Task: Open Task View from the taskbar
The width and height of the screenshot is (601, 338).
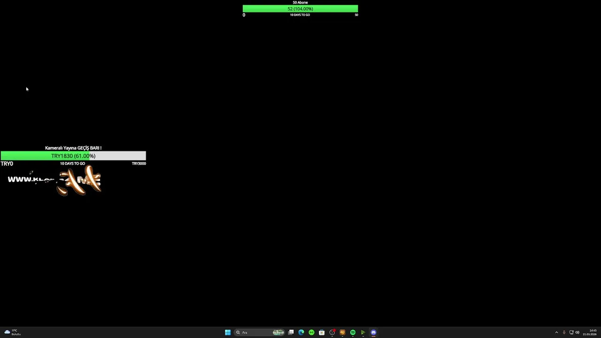Action: pyautogui.click(x=291, y=332)
